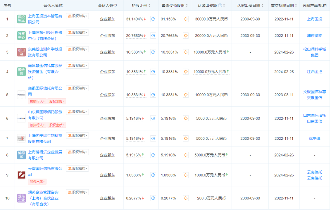
Task: Open pie chart icon for 上海国投资本管理有限公司 row
Action: pyautogui.click(x=153, y=19)
